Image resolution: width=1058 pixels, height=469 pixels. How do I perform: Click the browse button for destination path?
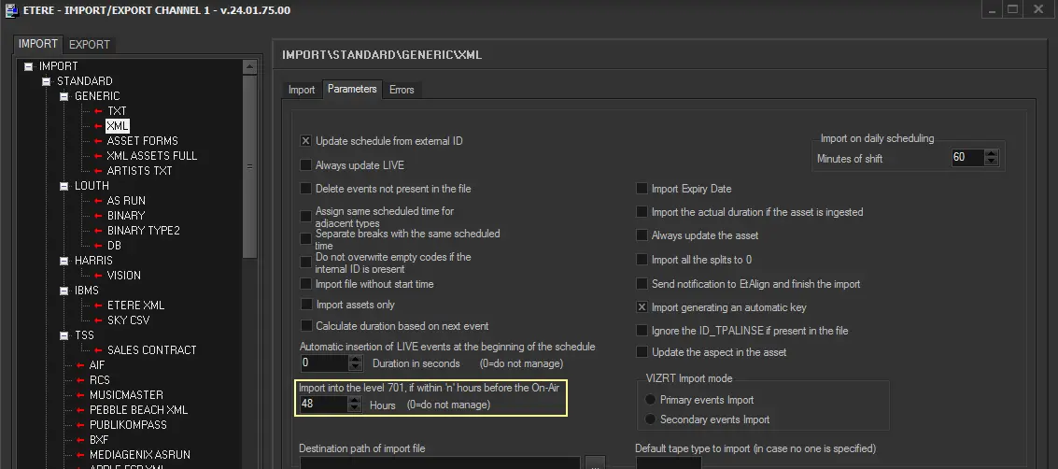tap(596, 462)
